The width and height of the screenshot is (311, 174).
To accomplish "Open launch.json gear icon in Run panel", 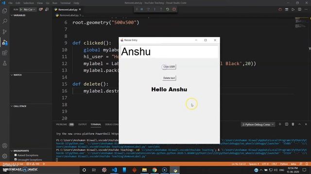I will click(41, 10).
